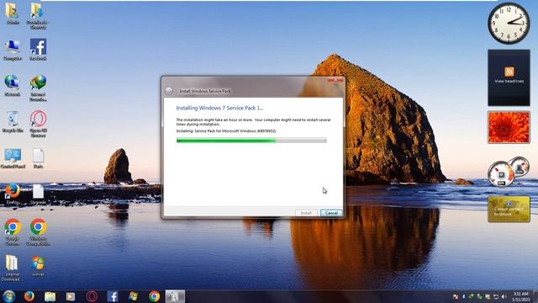Open the Recycle Bin
This screenshot has width=538, height=303.
pos(13,121)
